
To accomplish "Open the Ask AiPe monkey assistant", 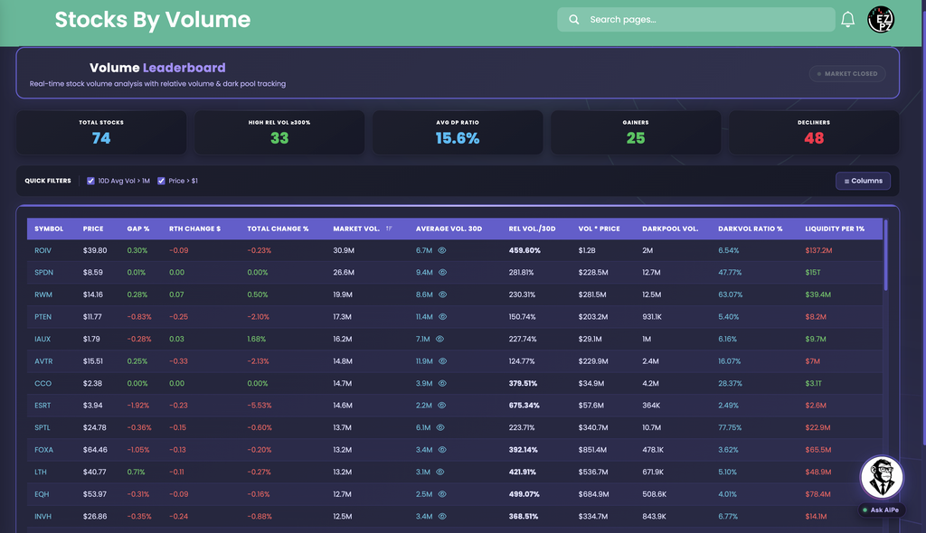I will click(x=882, y=477).
